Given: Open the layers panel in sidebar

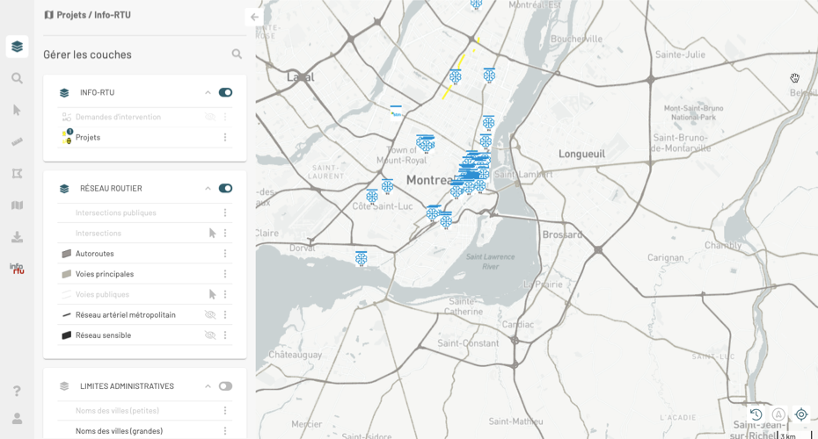Looking at the screenshot, I should pyautogui.click(x=17, y=47).
